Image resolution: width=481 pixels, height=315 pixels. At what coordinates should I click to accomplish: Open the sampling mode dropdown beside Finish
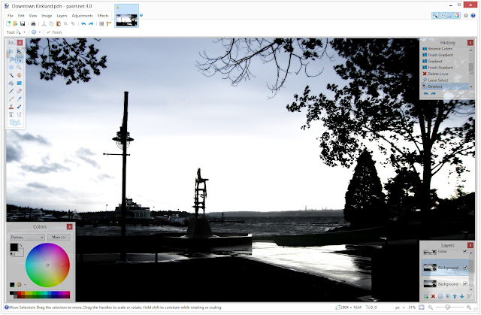(x=35, y=32)
